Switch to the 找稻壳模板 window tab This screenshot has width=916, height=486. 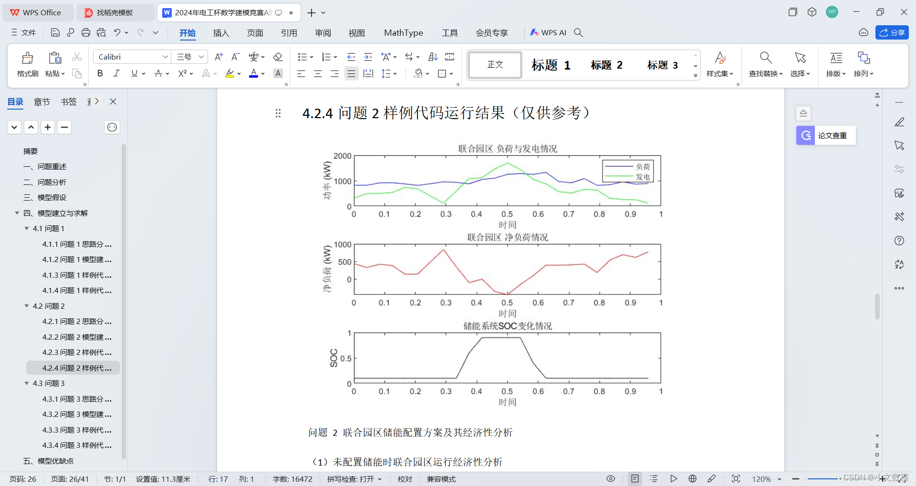[x=115, y=13]
